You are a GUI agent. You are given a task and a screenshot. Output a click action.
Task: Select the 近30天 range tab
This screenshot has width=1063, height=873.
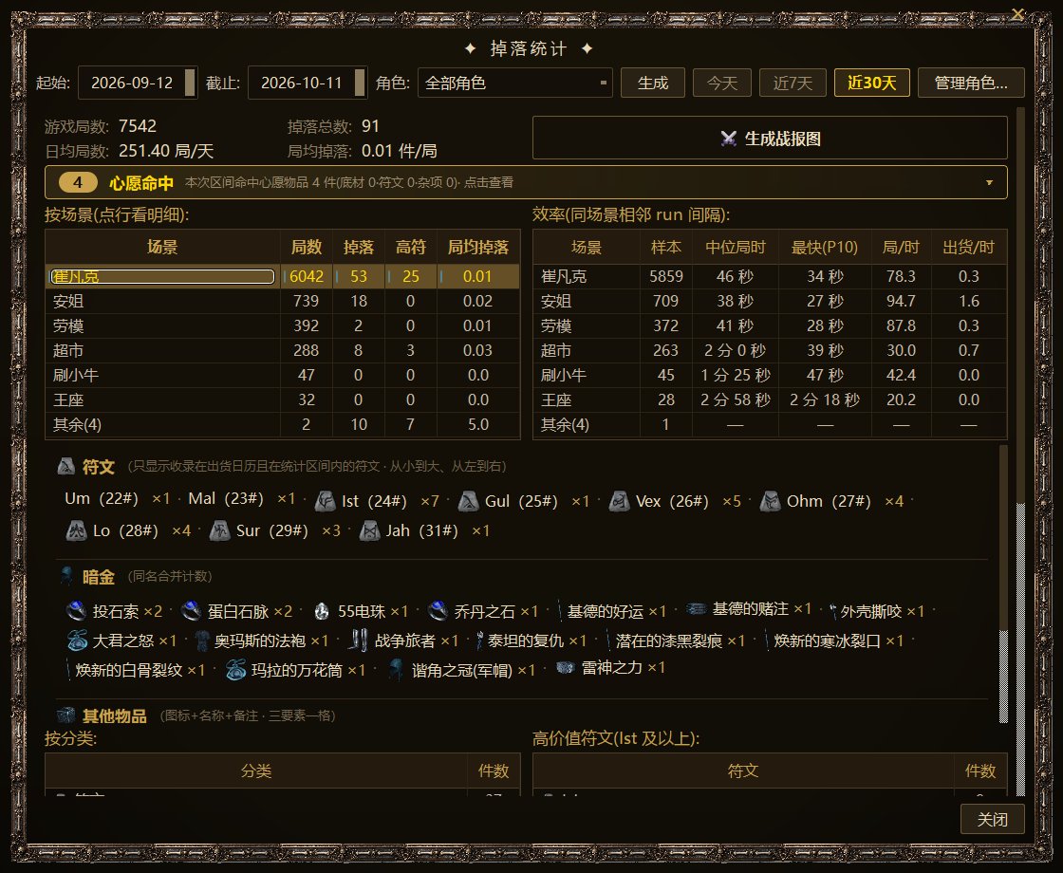[x=872, y=83]
